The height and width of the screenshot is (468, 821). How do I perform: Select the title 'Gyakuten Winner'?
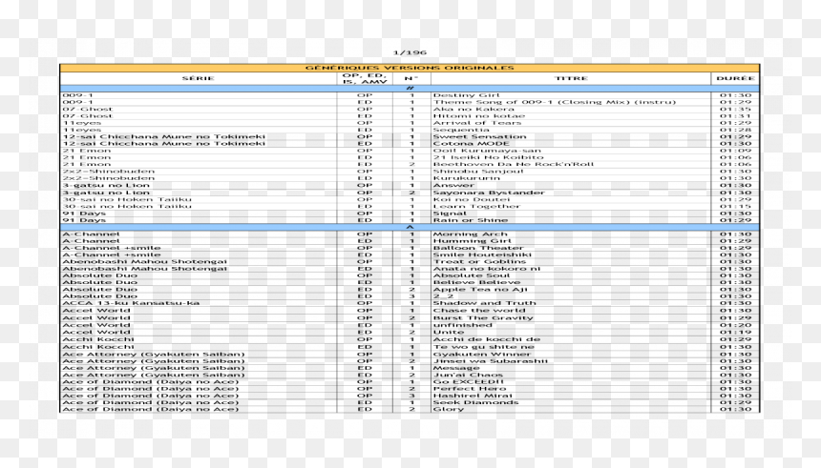point(482,354)
